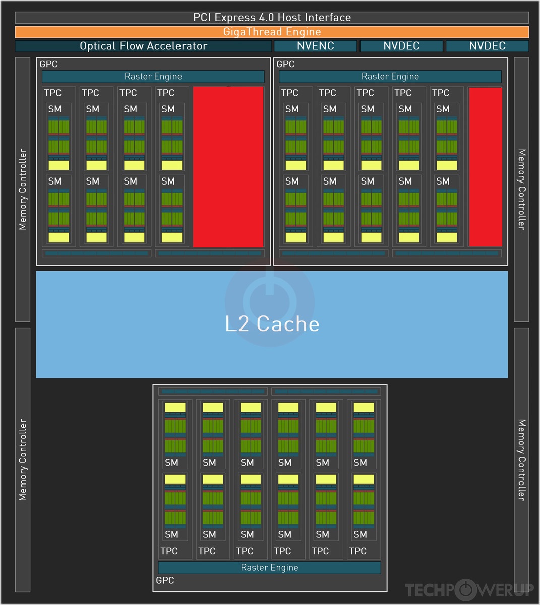Click the Optical Flow Accelerator block
Screen dimensions: 540x605
coord(143,46)
